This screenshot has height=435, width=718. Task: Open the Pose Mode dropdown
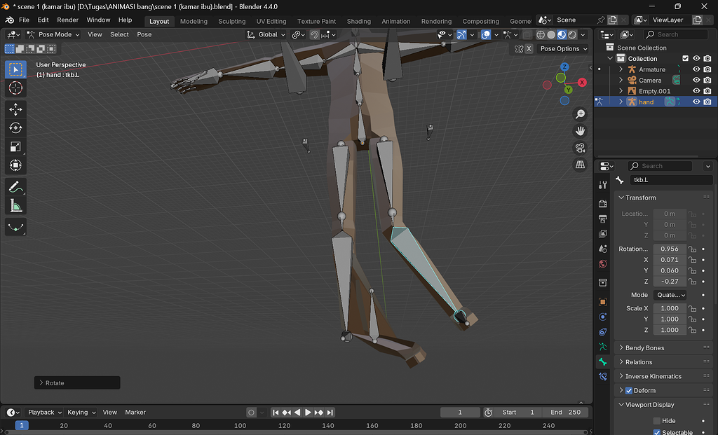point(53,34)
